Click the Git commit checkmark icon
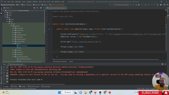This screenshot has width=169, height=95. point(152,5)
